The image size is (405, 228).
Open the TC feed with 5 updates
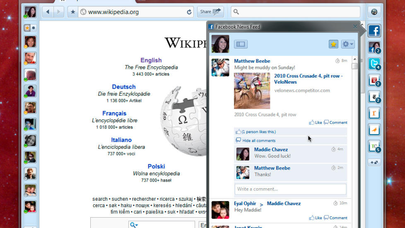coord(374,146)
